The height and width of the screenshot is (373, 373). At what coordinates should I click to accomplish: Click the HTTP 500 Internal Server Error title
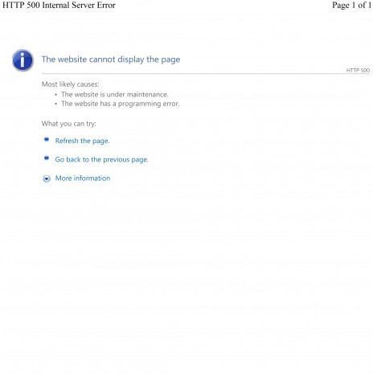59,6
